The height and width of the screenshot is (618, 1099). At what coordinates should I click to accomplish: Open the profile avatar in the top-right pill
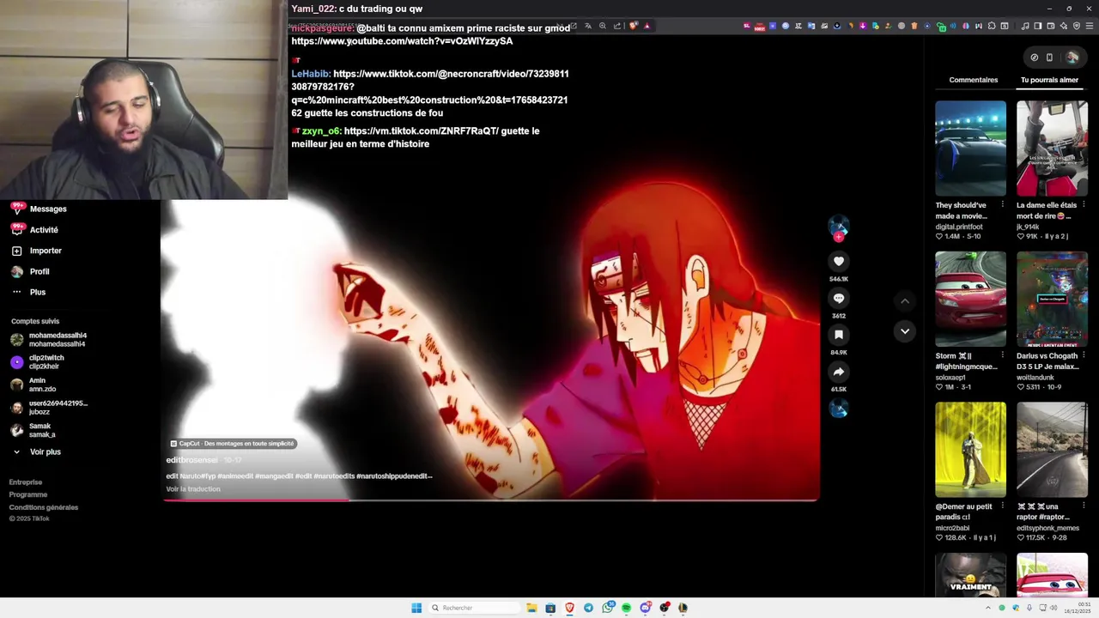(1072, 58)
